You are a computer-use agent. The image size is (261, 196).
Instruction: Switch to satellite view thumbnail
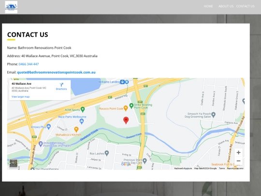14,164
